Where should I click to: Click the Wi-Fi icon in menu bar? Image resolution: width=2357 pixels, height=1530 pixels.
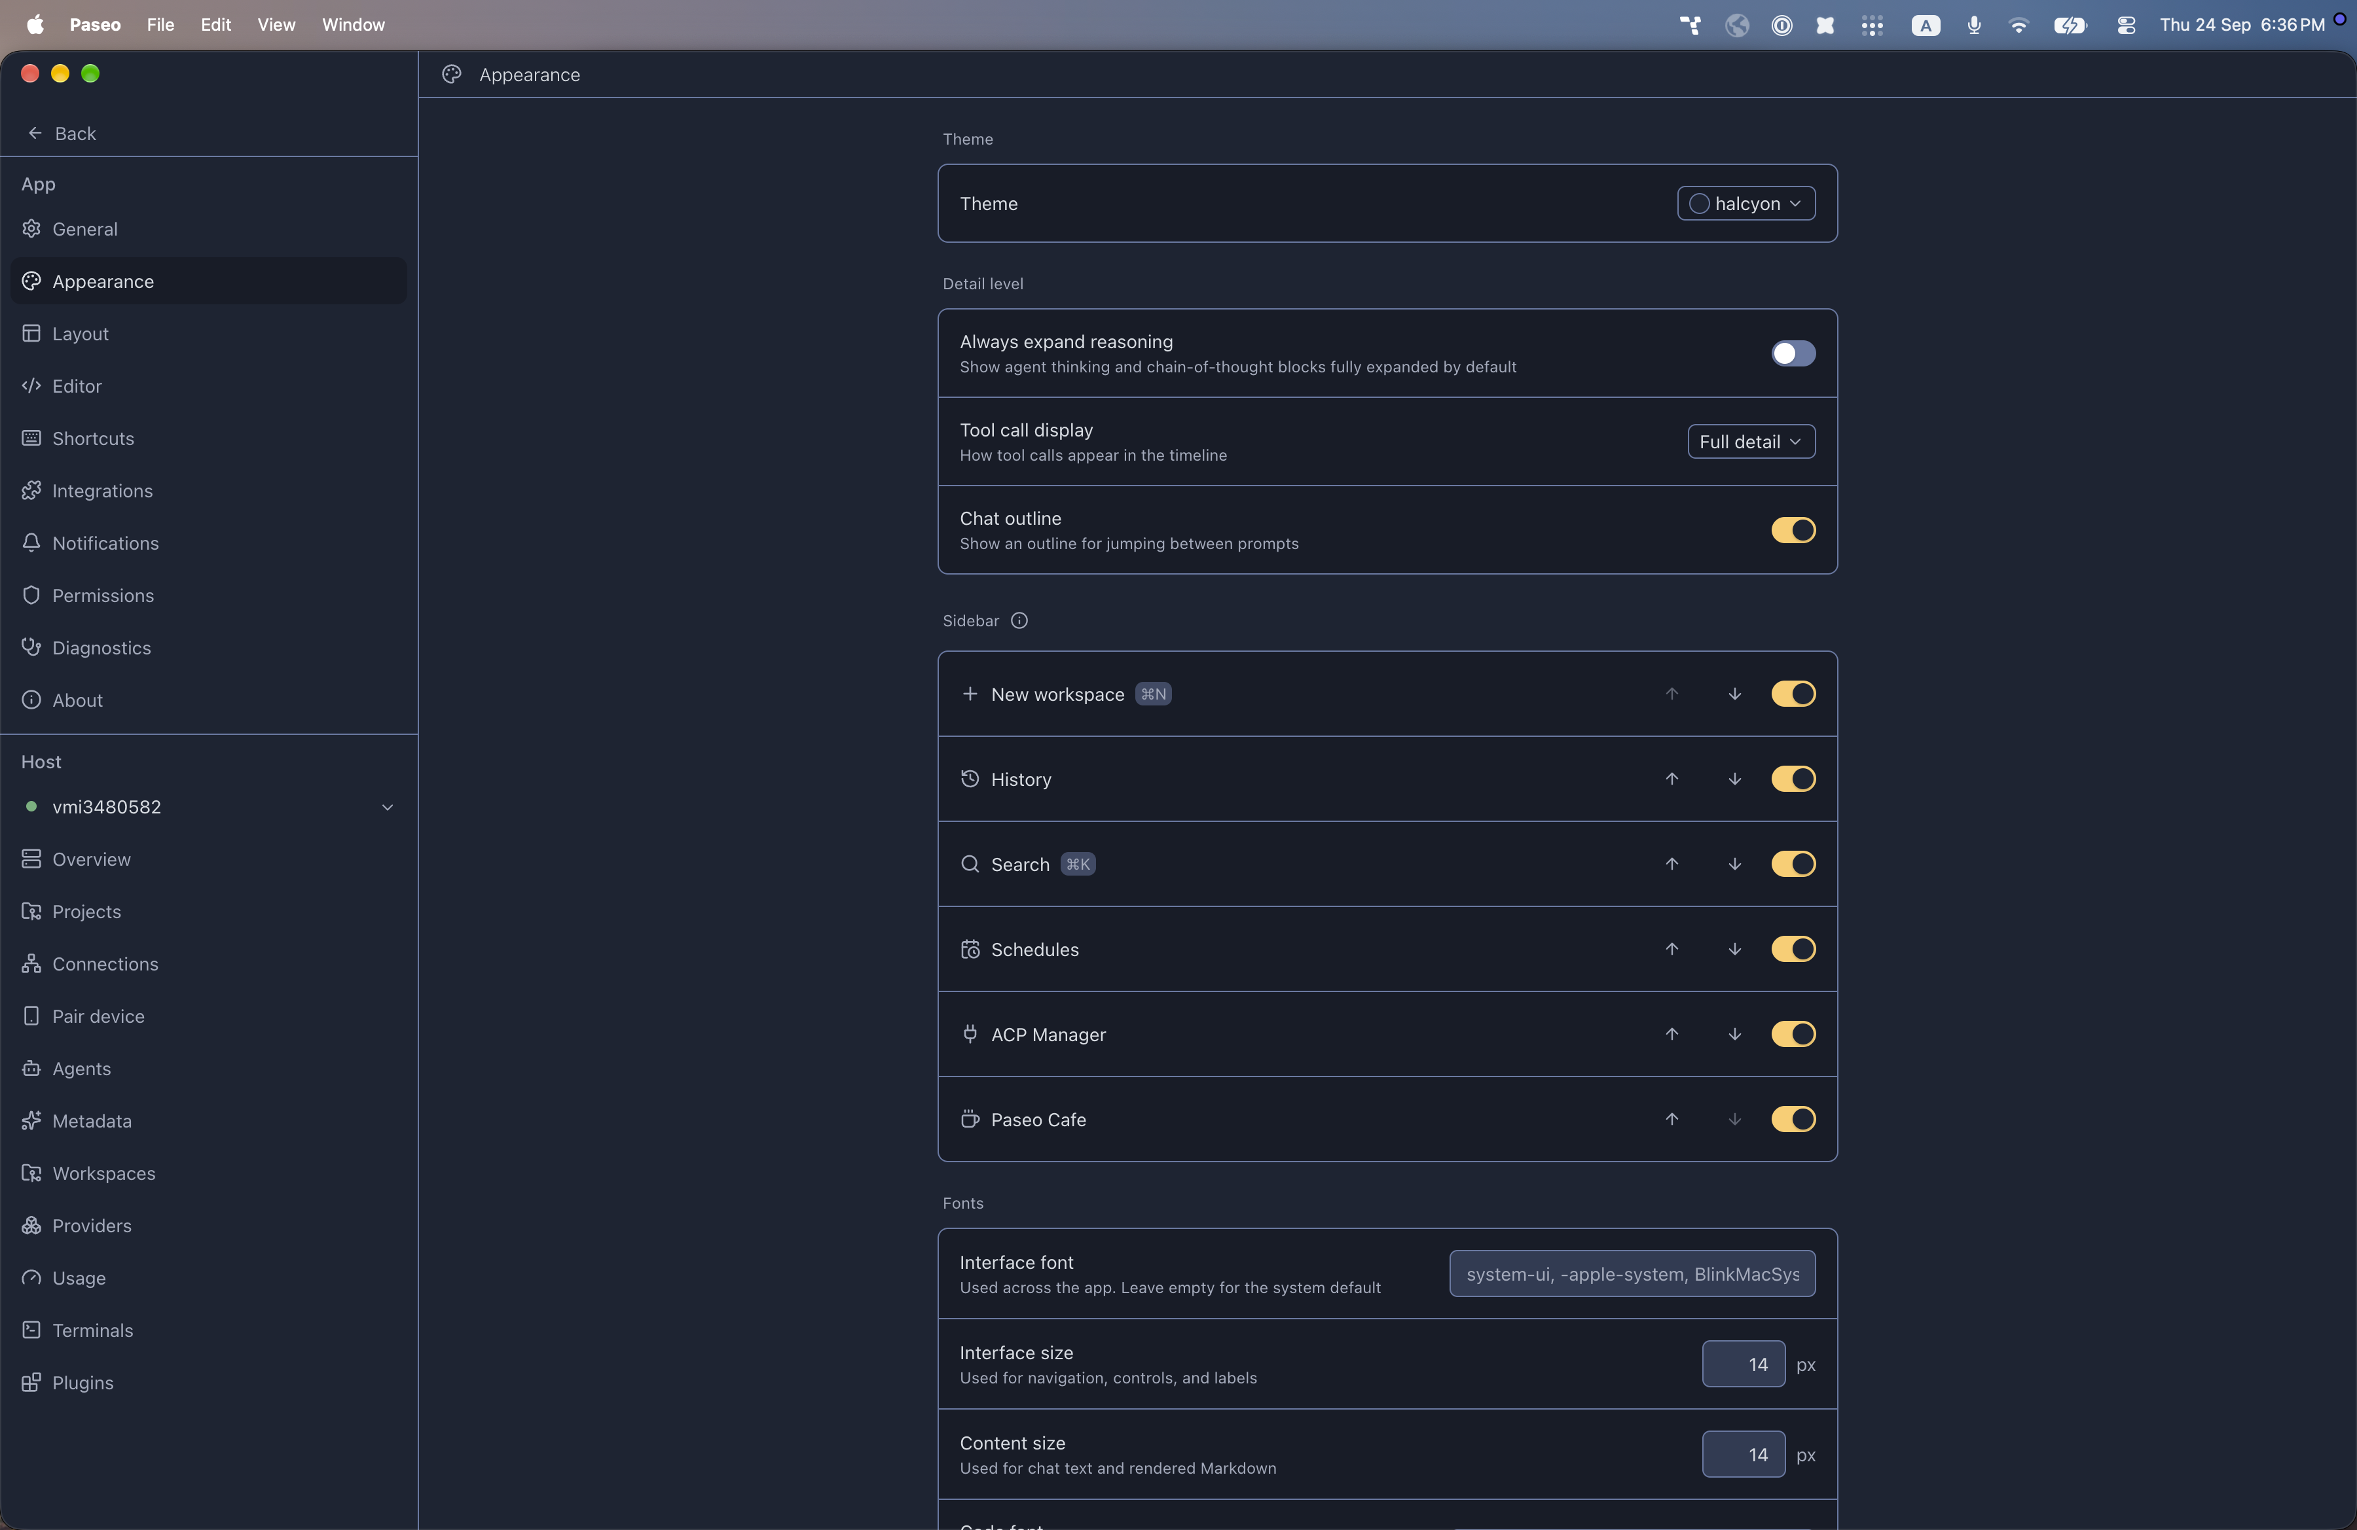pyautogui.click(x=2019, y=26)
